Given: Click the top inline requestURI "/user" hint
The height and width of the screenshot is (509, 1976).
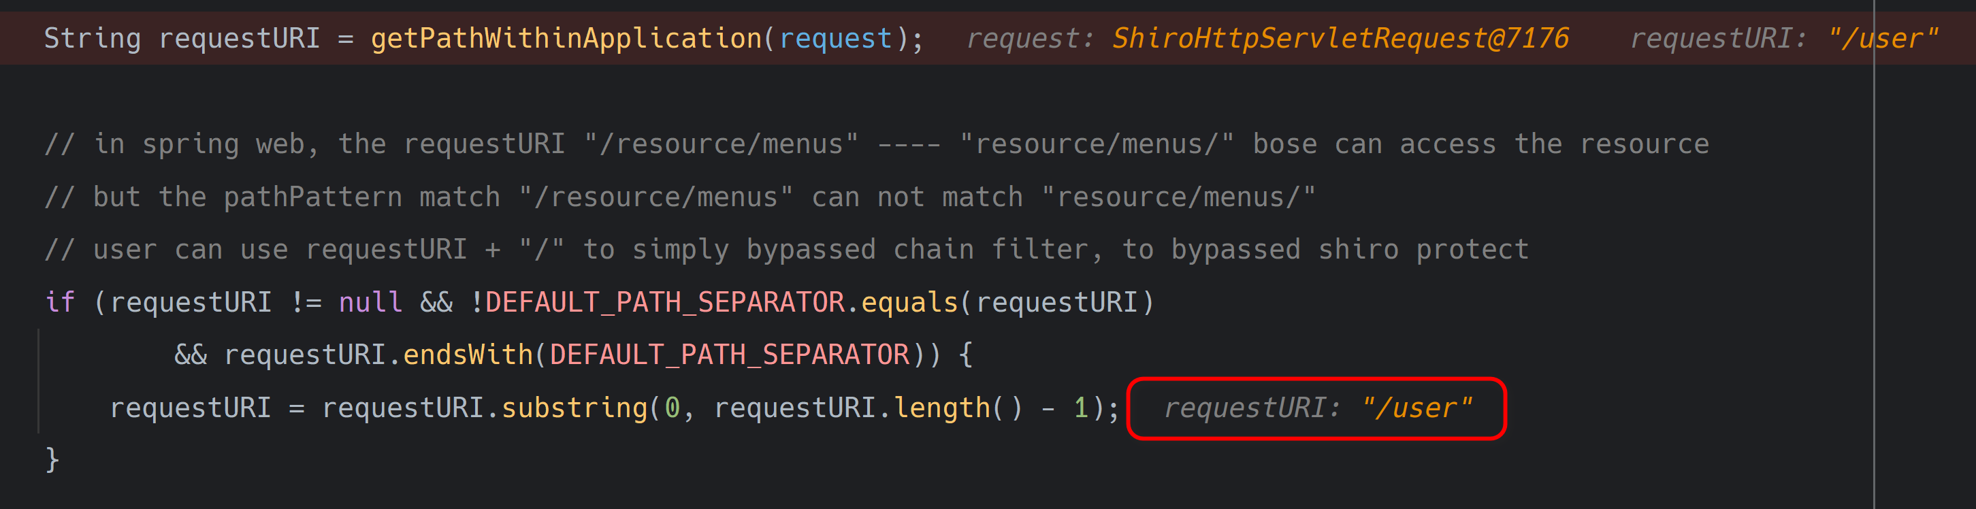Looking at the screenshot, I should click(1783, 38).
